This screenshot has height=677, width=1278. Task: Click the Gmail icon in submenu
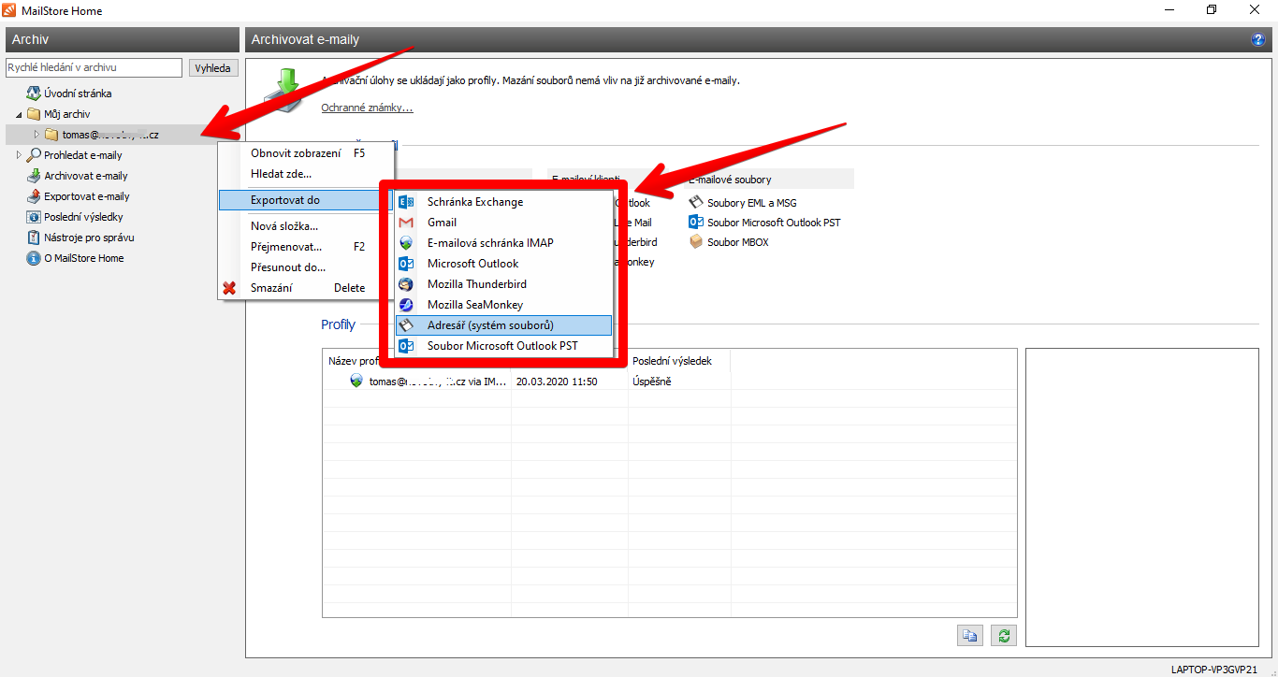tap(406, 223)
